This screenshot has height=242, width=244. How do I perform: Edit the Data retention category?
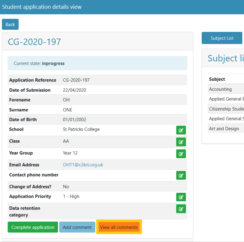[x=181, y=209]
